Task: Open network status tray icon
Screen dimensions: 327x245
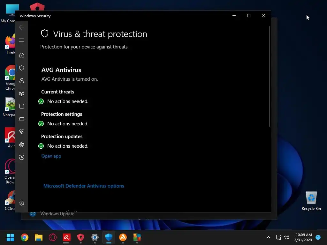Action: 278,237
